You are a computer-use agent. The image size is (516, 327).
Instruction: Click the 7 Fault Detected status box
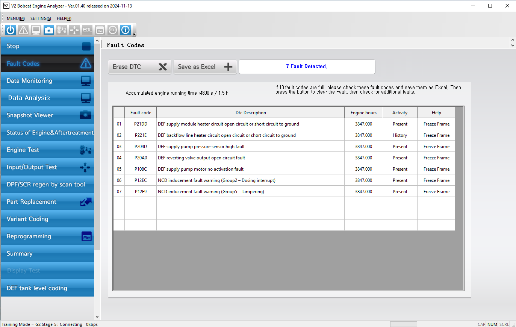point(307,67)
